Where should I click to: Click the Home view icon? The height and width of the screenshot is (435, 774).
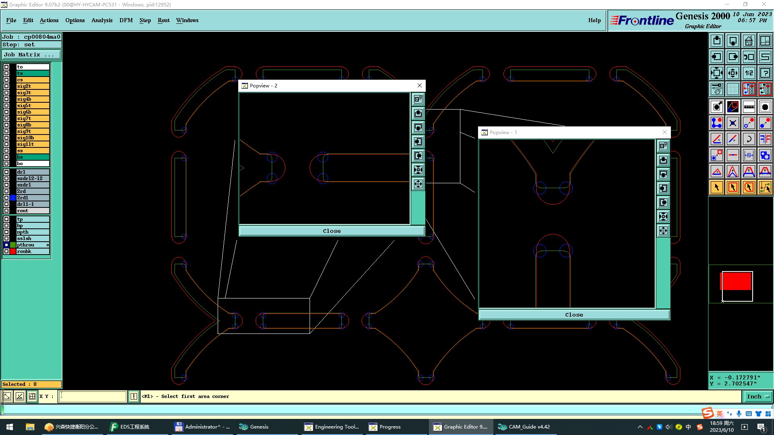point(749,41)
